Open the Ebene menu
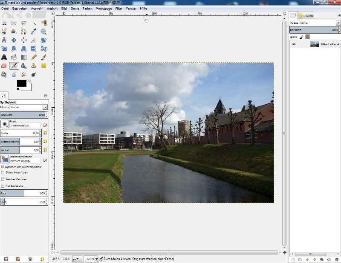Image resolution: width=341 pixels, height=263 pixels. (75, 9)
